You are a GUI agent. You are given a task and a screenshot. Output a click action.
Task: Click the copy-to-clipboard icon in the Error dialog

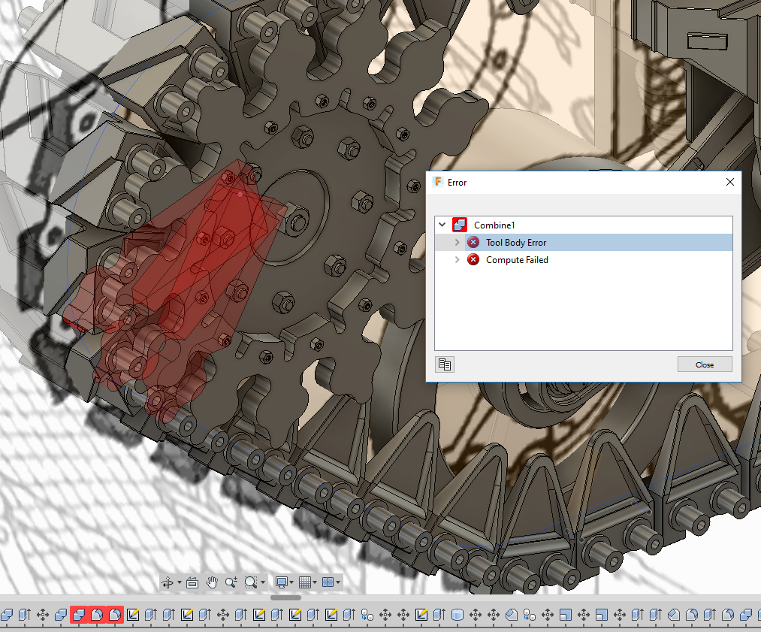(x=444, y=364)
